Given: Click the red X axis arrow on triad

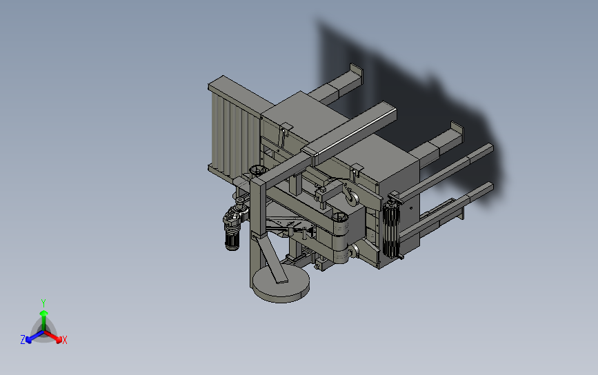Looking at the screenshot, I should [54, 336].
